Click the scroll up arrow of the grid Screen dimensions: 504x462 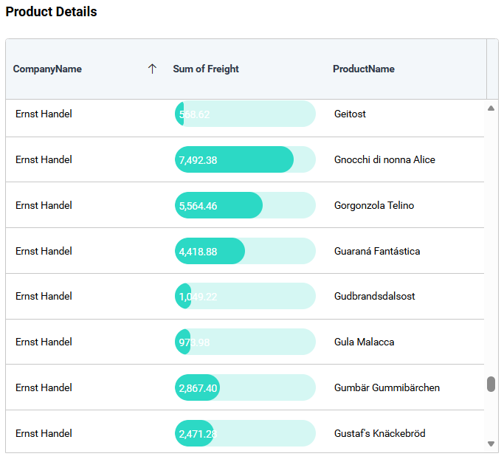coord(491,108)
